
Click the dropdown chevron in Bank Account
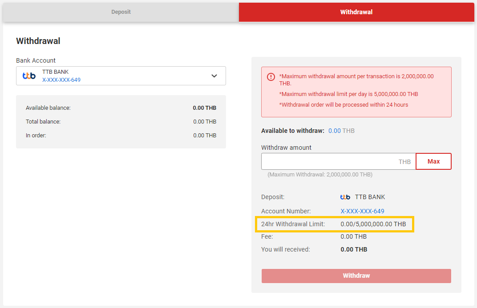click(214, 76)
